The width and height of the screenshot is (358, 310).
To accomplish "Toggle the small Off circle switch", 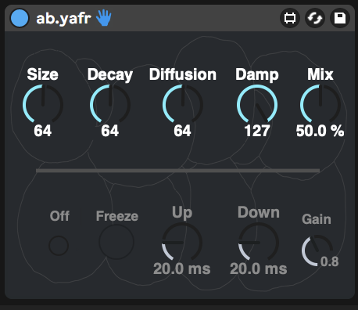I will [x=59, y=246].
